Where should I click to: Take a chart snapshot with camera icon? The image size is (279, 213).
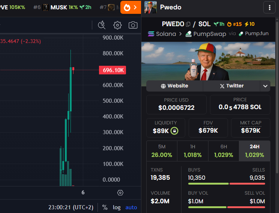point(133,25)
